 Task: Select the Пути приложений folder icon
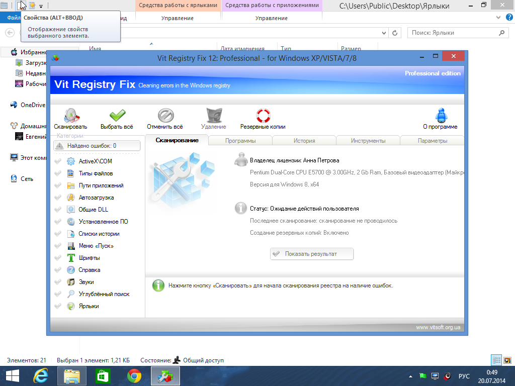(x=70, y=185)
